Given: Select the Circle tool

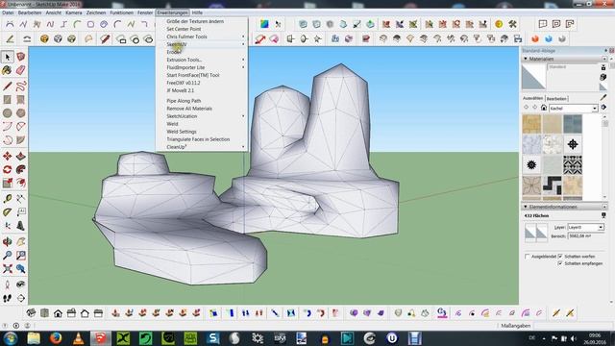Looking at the screenshot, I should [7, 113].
